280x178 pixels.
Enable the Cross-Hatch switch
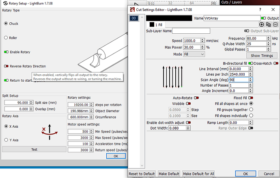(276, 63)
